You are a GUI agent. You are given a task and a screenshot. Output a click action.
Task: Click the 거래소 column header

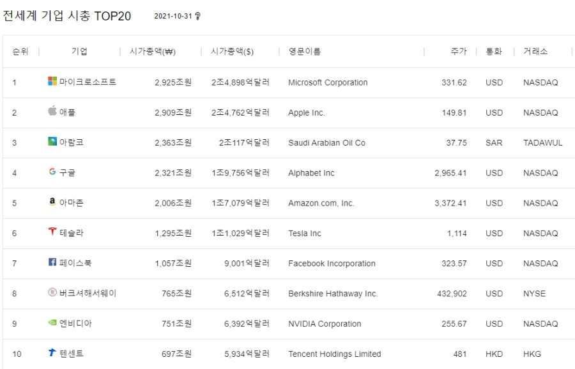pos(535,51)
